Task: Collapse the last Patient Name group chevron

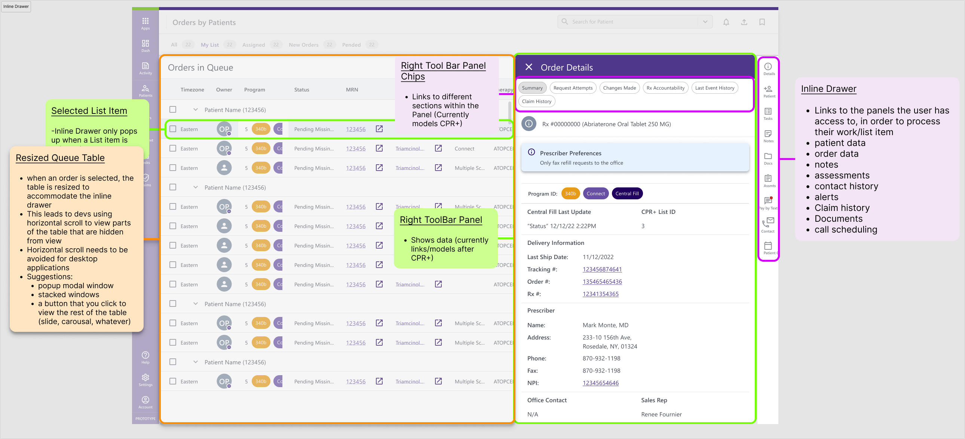Action: click(x=195, y=362)
